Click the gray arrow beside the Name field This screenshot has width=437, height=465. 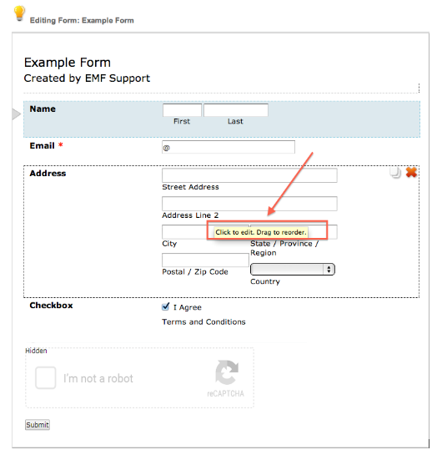point(17,114)
